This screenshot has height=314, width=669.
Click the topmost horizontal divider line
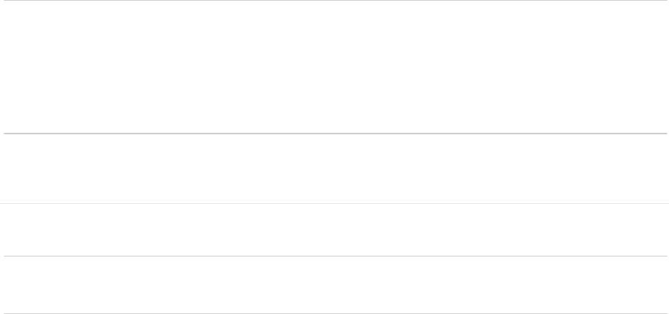pyautogui.click(x=334, y=1)
